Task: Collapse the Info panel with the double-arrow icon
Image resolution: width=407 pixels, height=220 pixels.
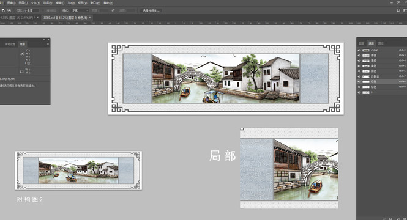Action: tap(44, 40)
